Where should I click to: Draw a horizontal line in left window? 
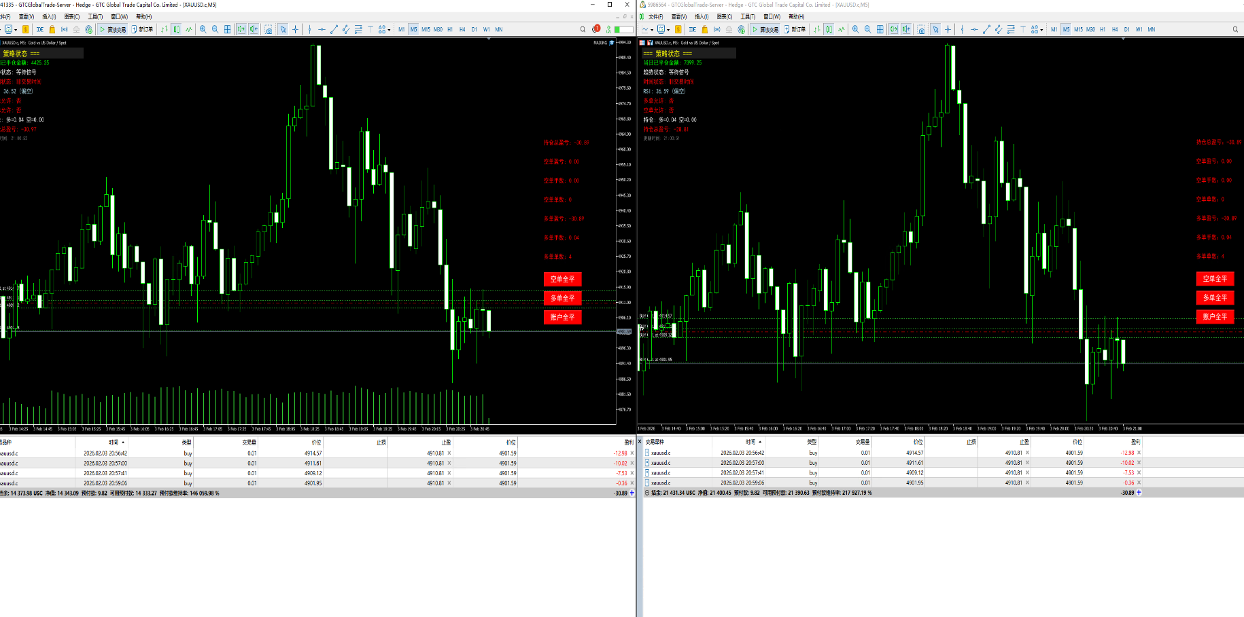pyautogui.click(x=322, y=29)
